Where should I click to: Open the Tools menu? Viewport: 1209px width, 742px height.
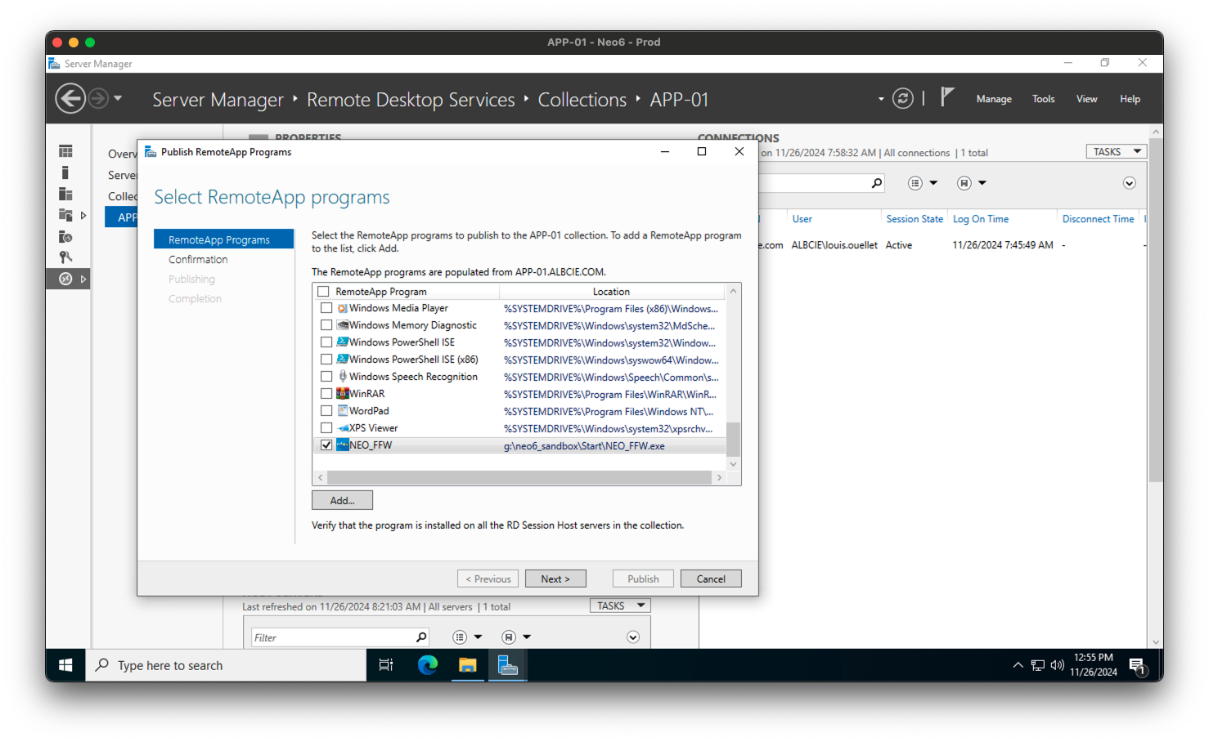pos(1043,98)
